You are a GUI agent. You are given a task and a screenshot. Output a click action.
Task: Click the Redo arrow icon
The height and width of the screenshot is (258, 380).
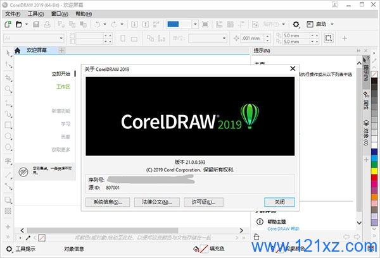pos(114,24)
